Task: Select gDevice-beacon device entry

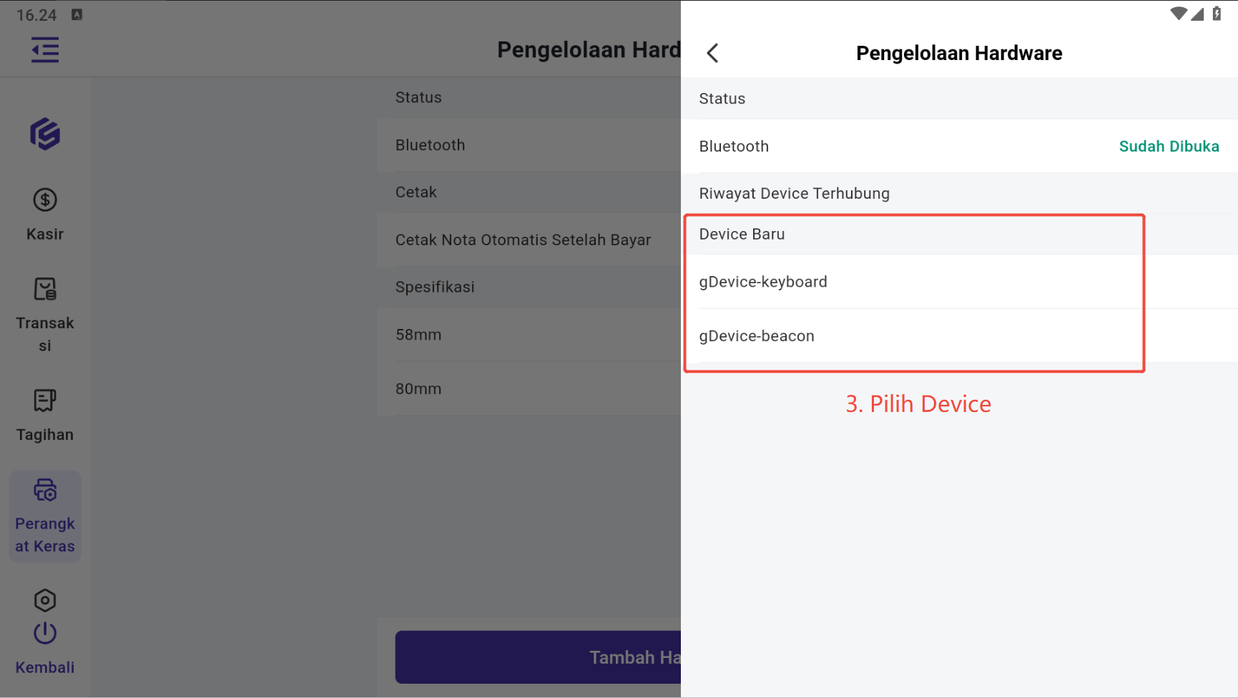Action: [757, 336]
